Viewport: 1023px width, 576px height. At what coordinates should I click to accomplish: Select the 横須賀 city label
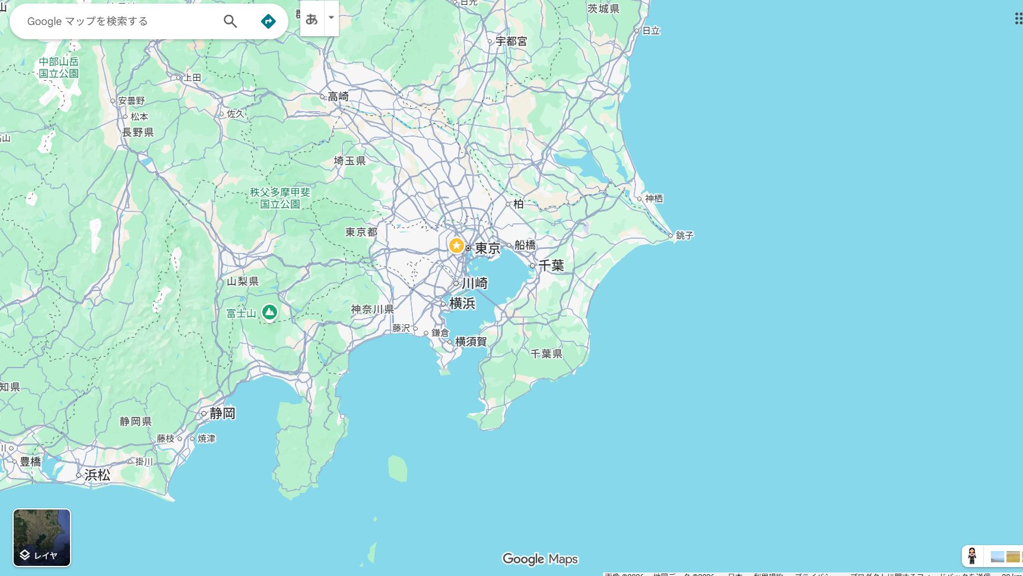tap(471, 341)
